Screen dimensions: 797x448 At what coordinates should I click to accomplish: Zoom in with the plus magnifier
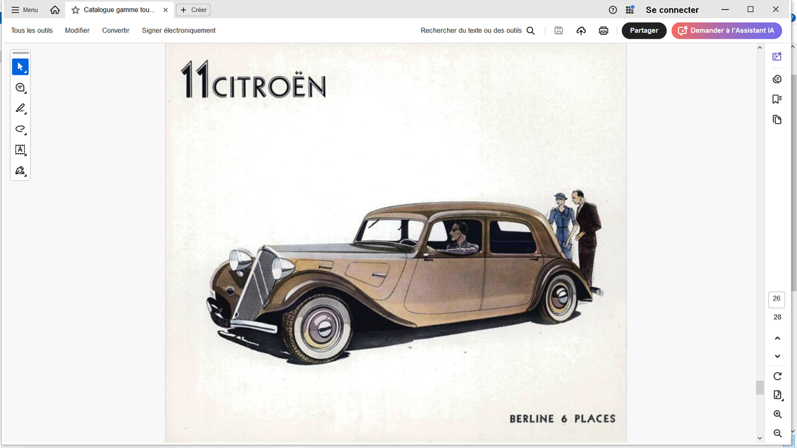tap(777, 414)
